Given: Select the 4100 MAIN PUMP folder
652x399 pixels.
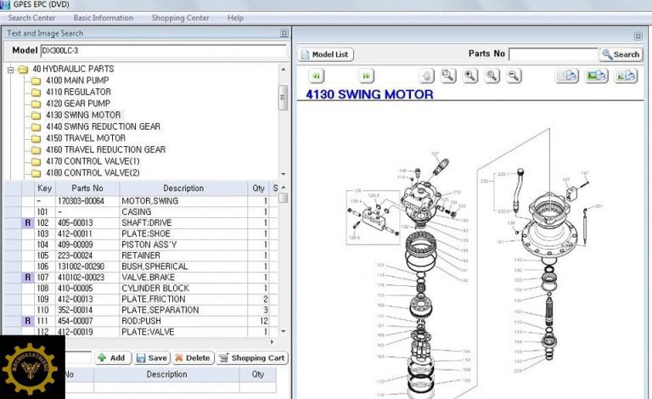Looking at the screenshot, I should pyautogui.click(x=79, y=81).
